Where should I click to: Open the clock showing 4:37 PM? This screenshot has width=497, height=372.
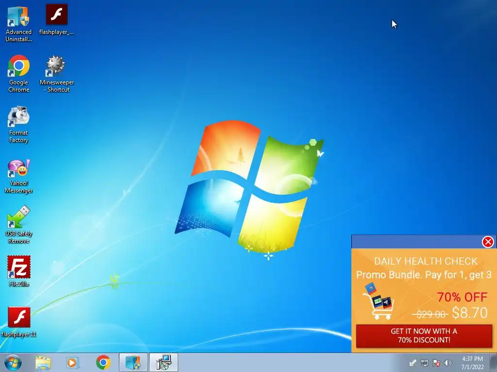point(472,363)
